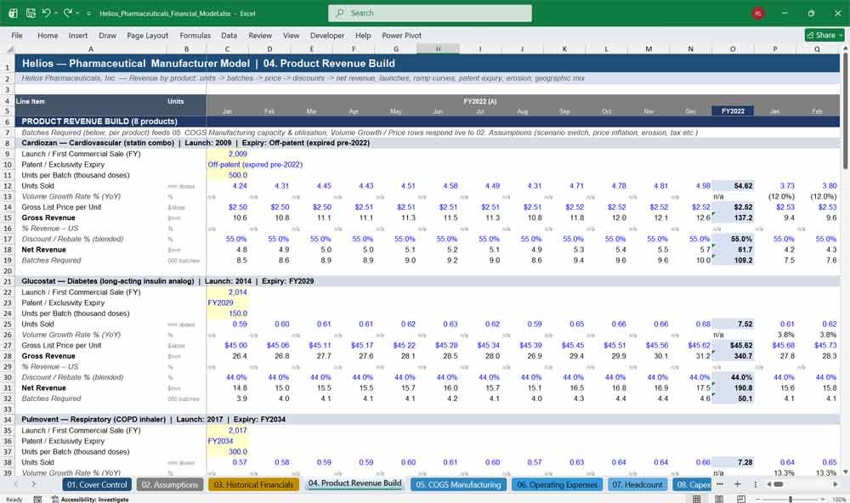
Task: Select Glucostat patent expiry cell FY2029
Action: point(227,303)
